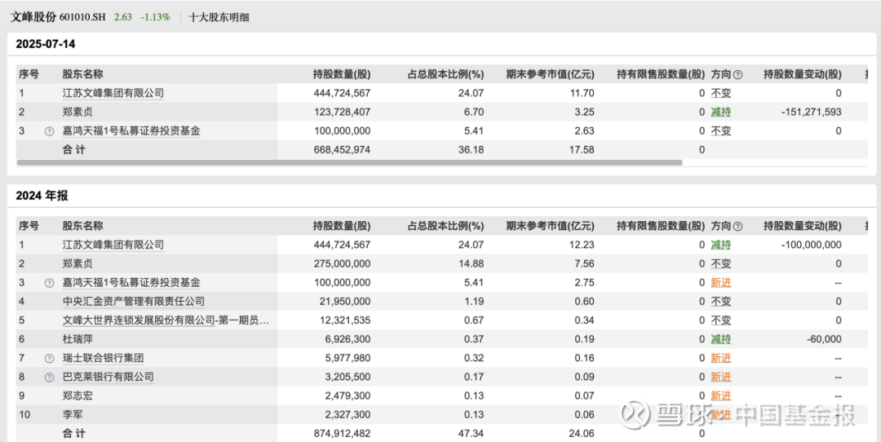The height and width of the screenshot is (442, 881).
Task: Click the share change value -100,000,000
Action: [812, 245]
